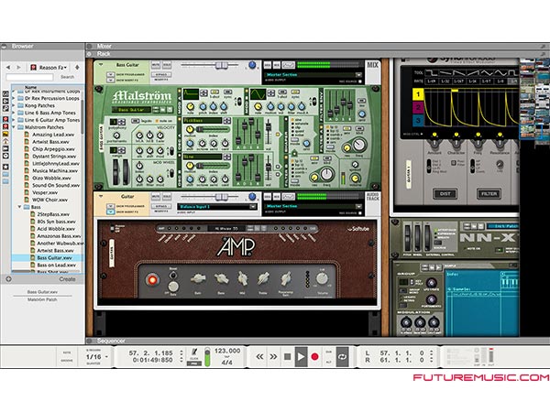Fast forward the transport position
550x412 pixels.
[x=273, y=357]
